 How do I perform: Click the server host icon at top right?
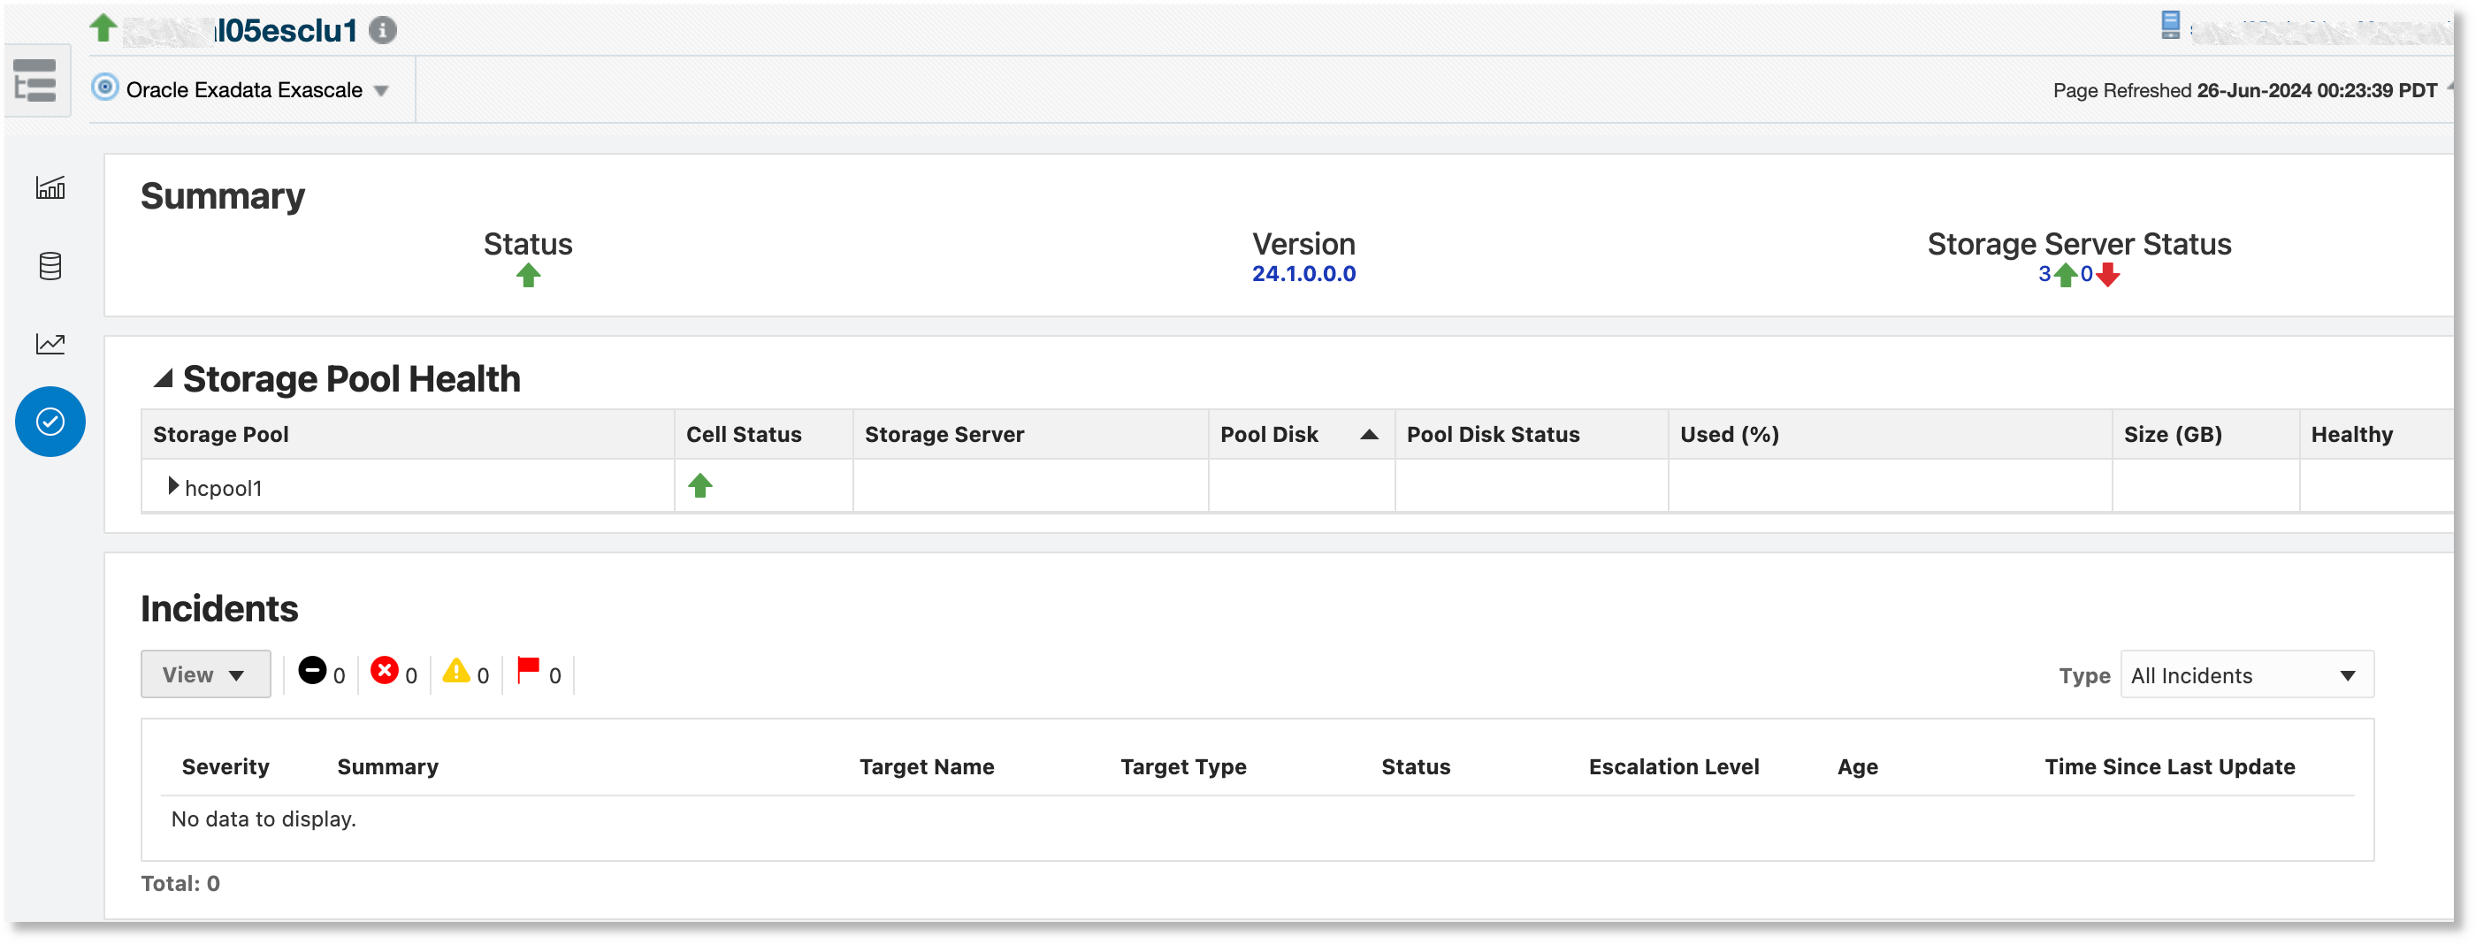2169,25
